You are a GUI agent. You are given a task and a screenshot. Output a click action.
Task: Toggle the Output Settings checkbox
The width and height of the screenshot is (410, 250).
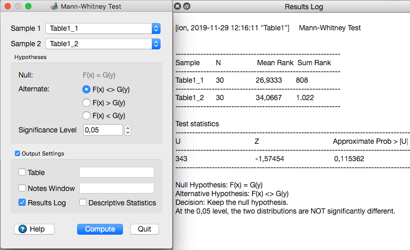tap(18, 153)
